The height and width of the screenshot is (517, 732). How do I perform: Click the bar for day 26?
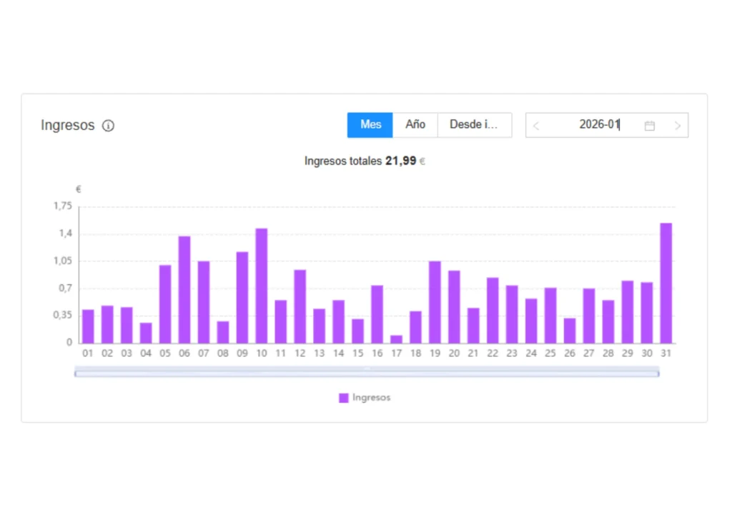570,331
